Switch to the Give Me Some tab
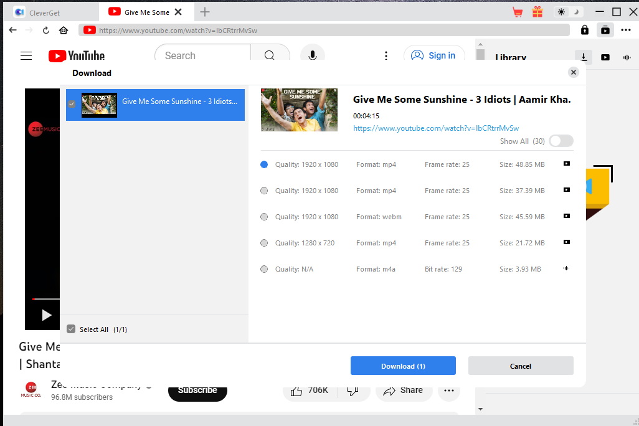The height and width of the screenshot is (426, 639). [x=141, y=12]
